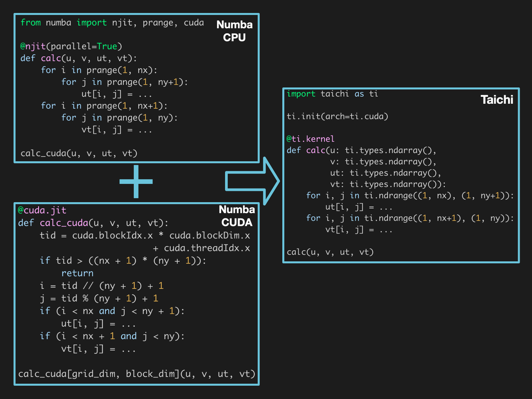The height and width of the screenshot is (399, 532).
Task: Select the @njit(parallel=True) decorator line
Action: 71,46
